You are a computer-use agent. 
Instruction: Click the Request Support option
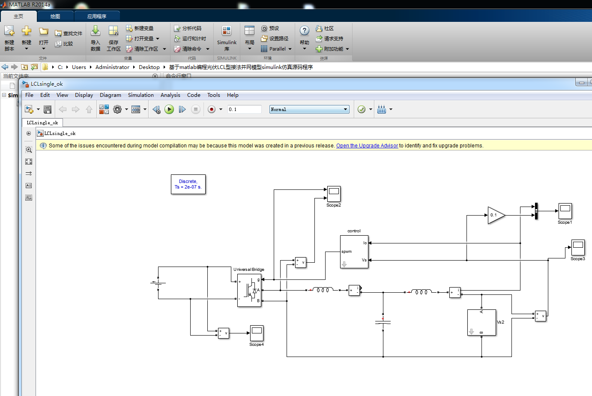click(329, 39)
